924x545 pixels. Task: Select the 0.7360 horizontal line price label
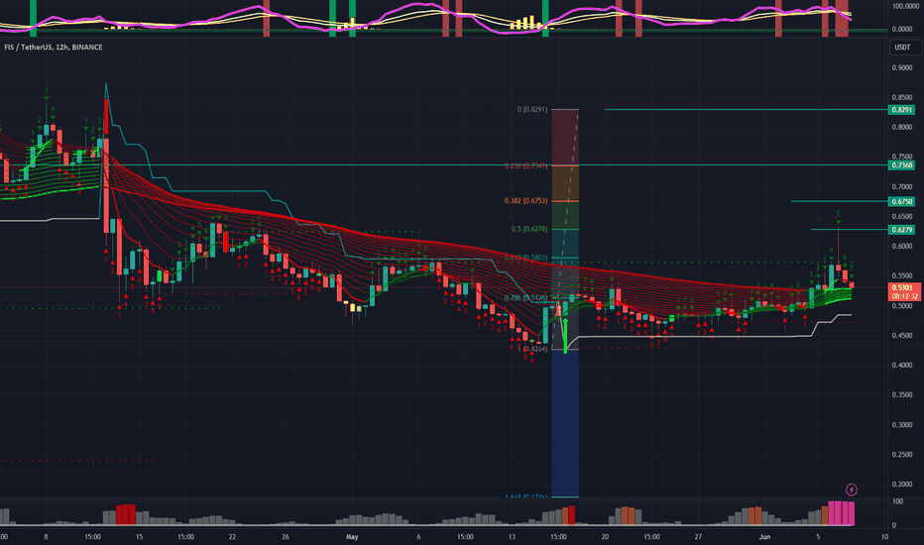(901, 165)
